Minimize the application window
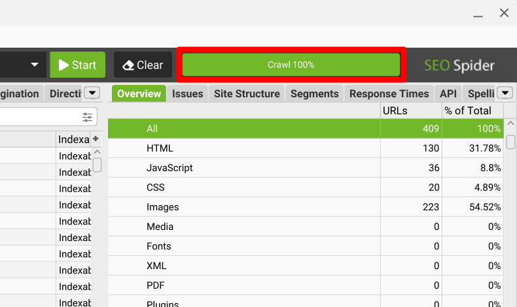This screenshot has height=307, width=517. (479, 13)
